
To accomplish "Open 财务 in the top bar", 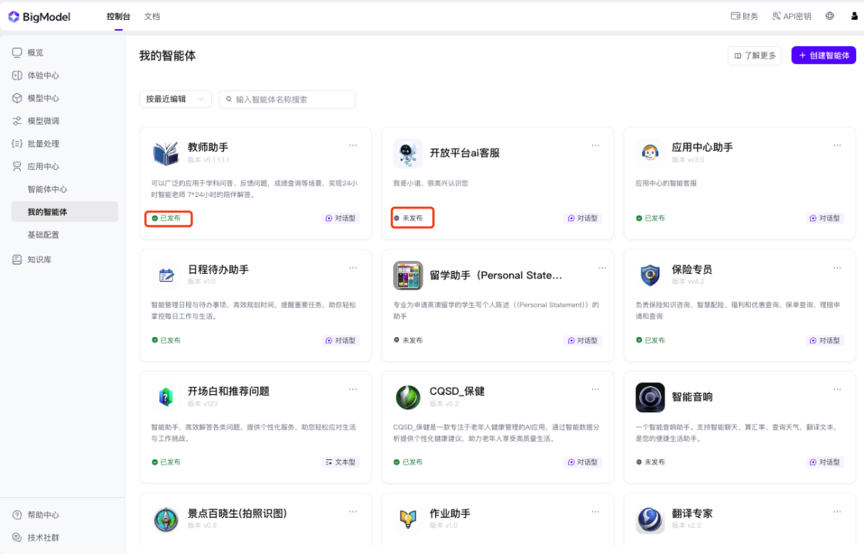I will 745,16.
